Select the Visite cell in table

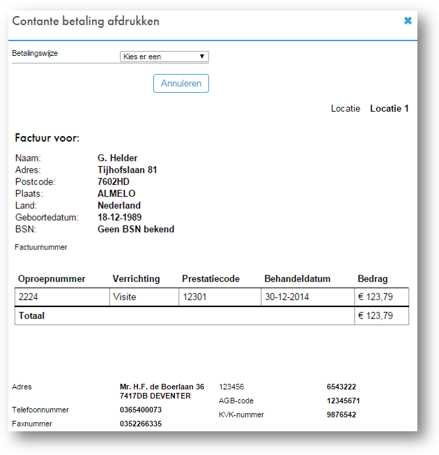coord(124,297)
